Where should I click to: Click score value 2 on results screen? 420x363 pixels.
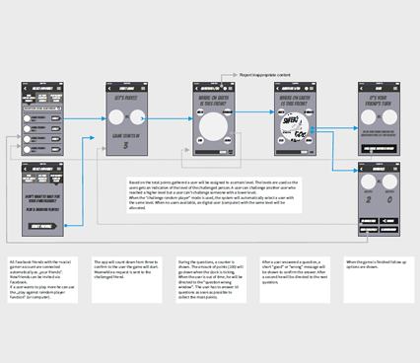tap(369, 199)
